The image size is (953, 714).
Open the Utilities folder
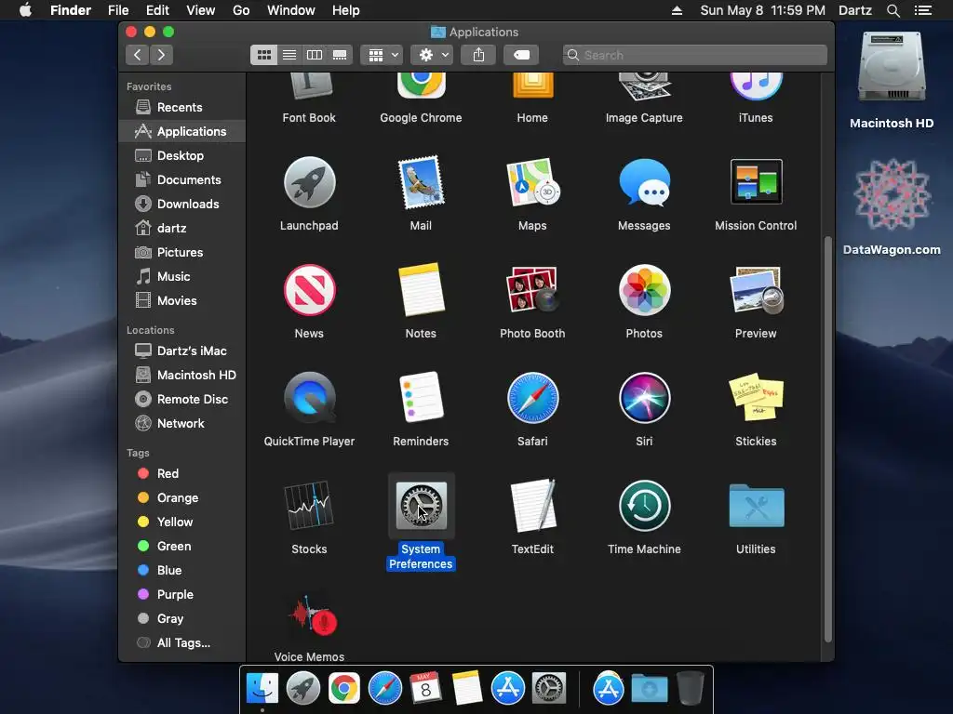(x=756, y=505)
